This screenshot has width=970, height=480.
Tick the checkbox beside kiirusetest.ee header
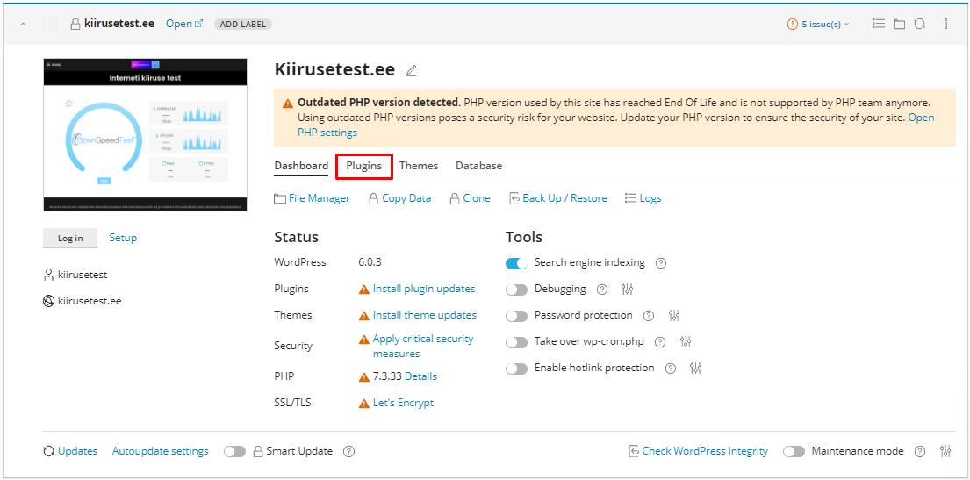(50, 24)
